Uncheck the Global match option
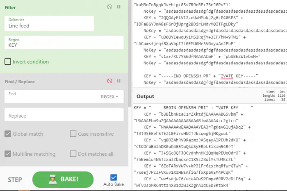287x191 pixels. point(8,134)
